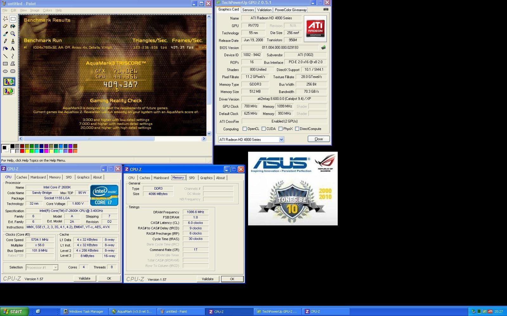The width and height of the screenshot is (507, 316).
Task: Activate the Magnifier tool in Paint
Action: pyautogui.click(x=13, y=33)
